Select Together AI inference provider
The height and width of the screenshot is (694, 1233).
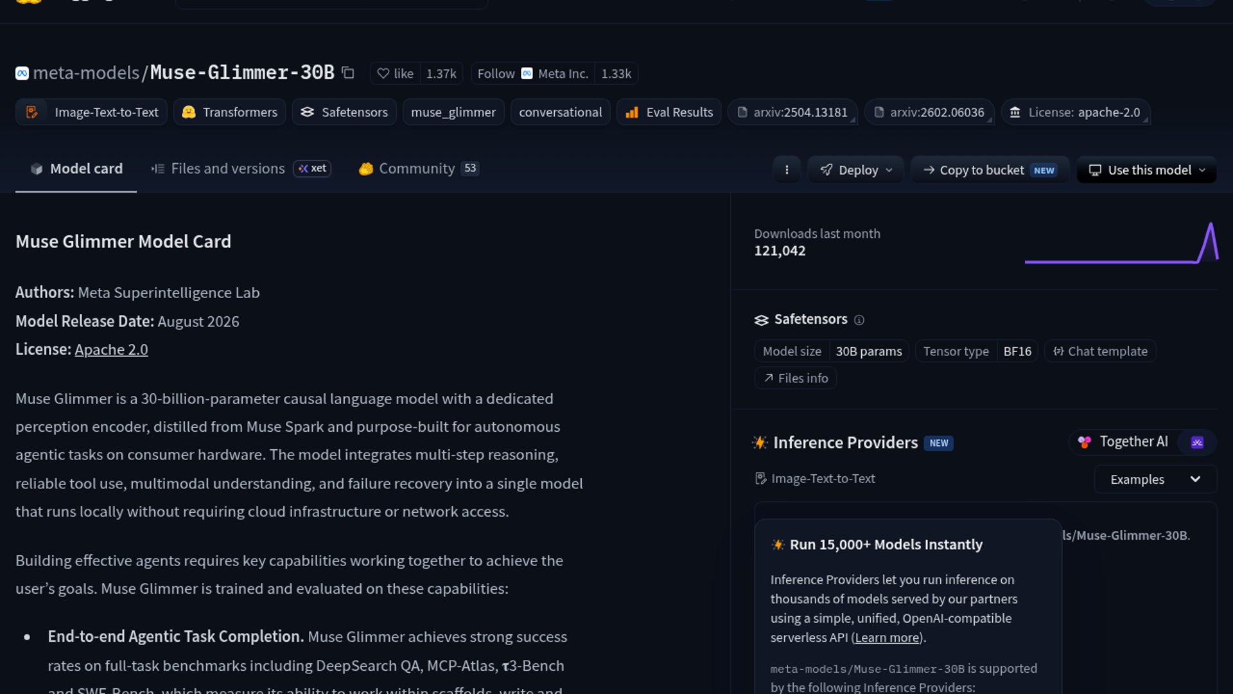(x=1124, y=441)
